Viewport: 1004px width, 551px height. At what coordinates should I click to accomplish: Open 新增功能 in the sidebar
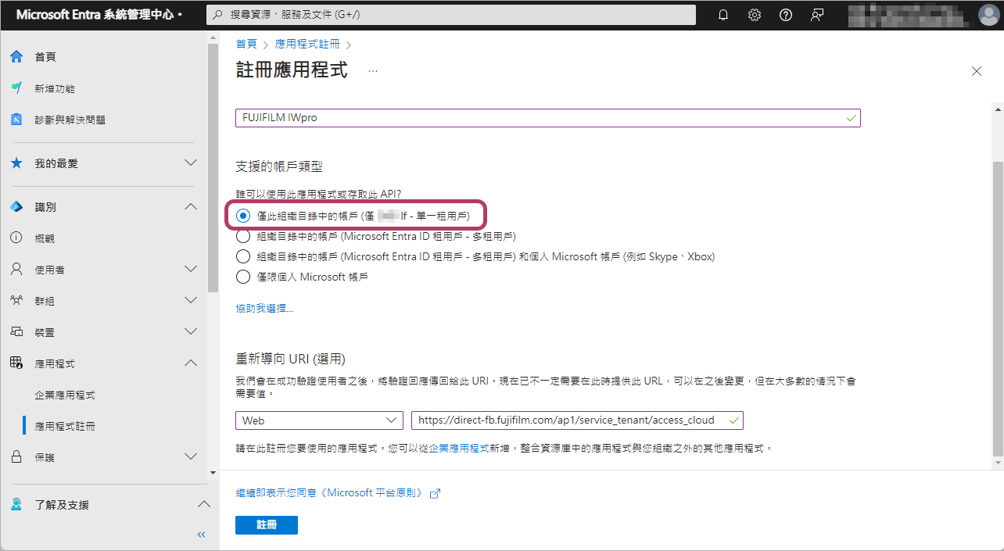pos(55,89)
